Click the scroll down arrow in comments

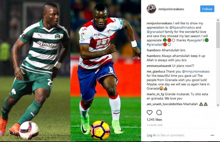coord(218,105)
